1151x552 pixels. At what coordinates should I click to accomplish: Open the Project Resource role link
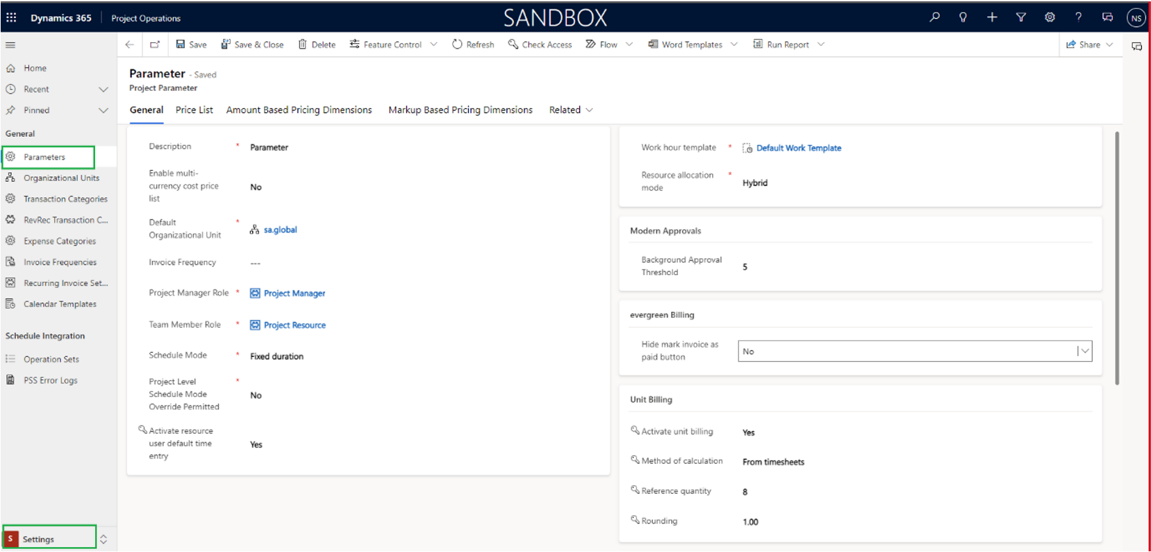(x=295, y=325)
